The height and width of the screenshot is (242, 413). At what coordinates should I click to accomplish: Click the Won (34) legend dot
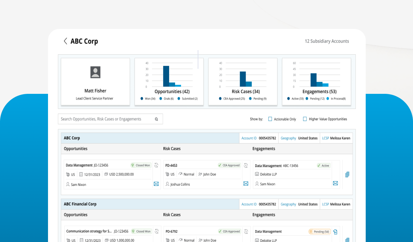[142, 98]
